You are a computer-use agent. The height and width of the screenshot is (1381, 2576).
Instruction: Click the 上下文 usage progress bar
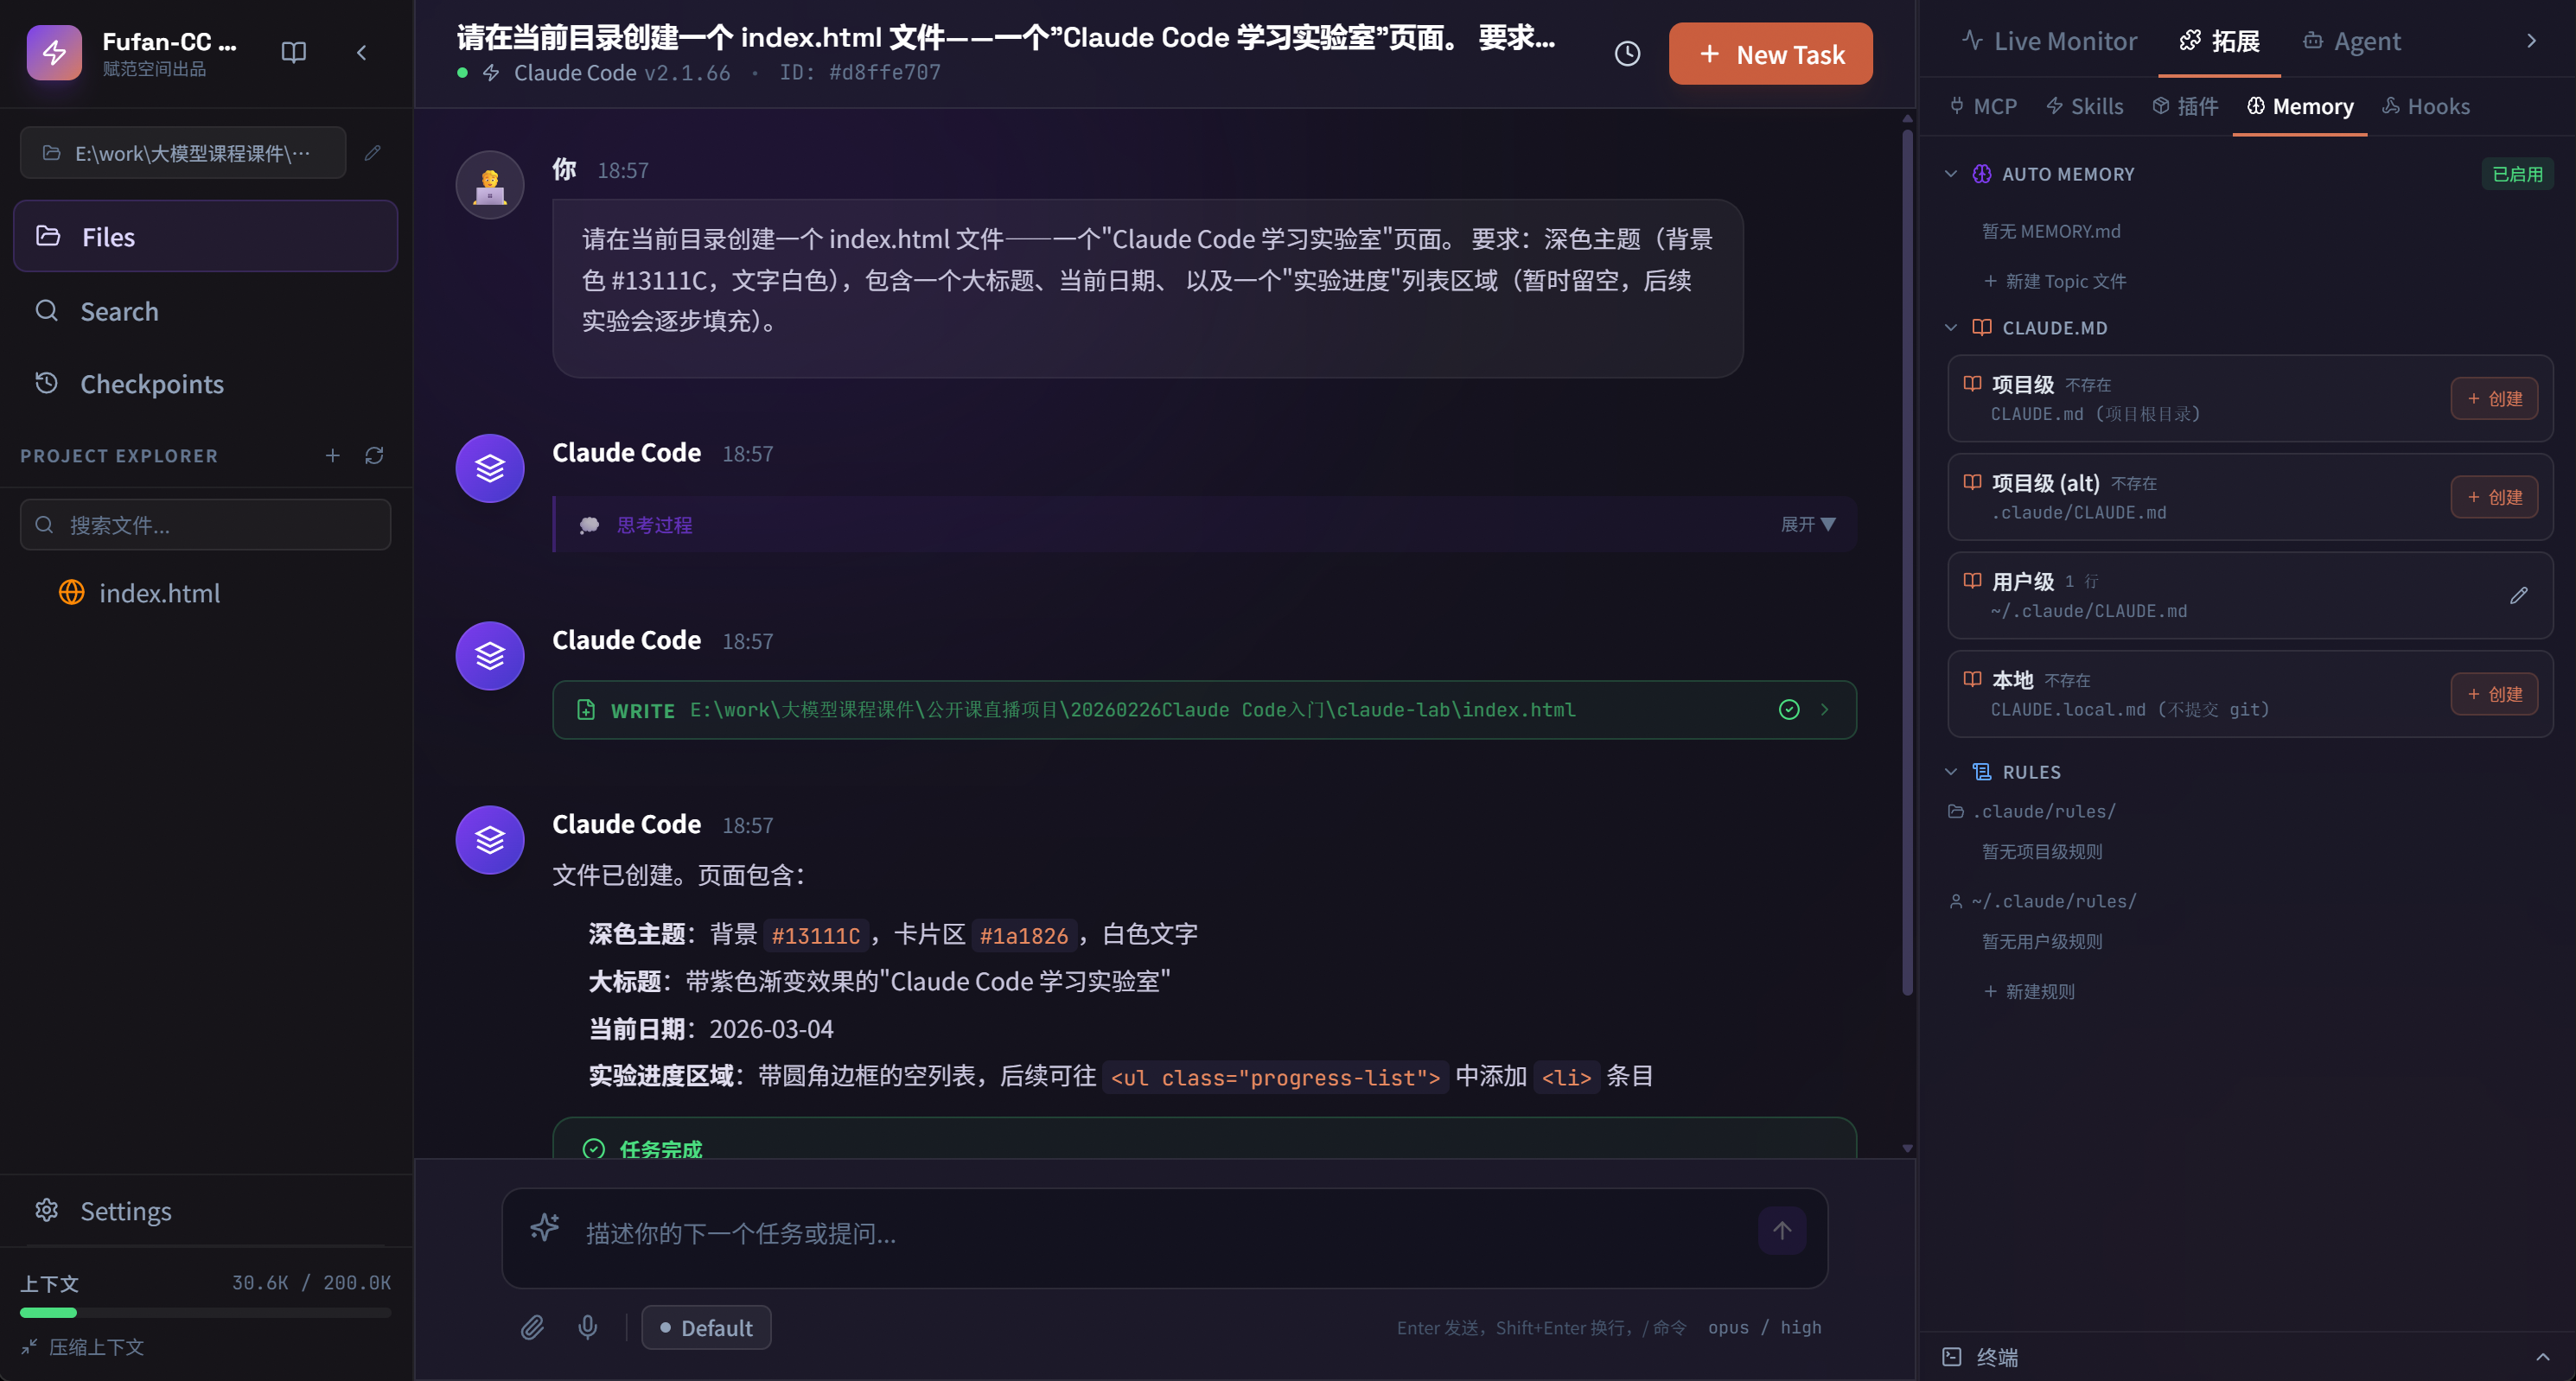pos(205,1312)
